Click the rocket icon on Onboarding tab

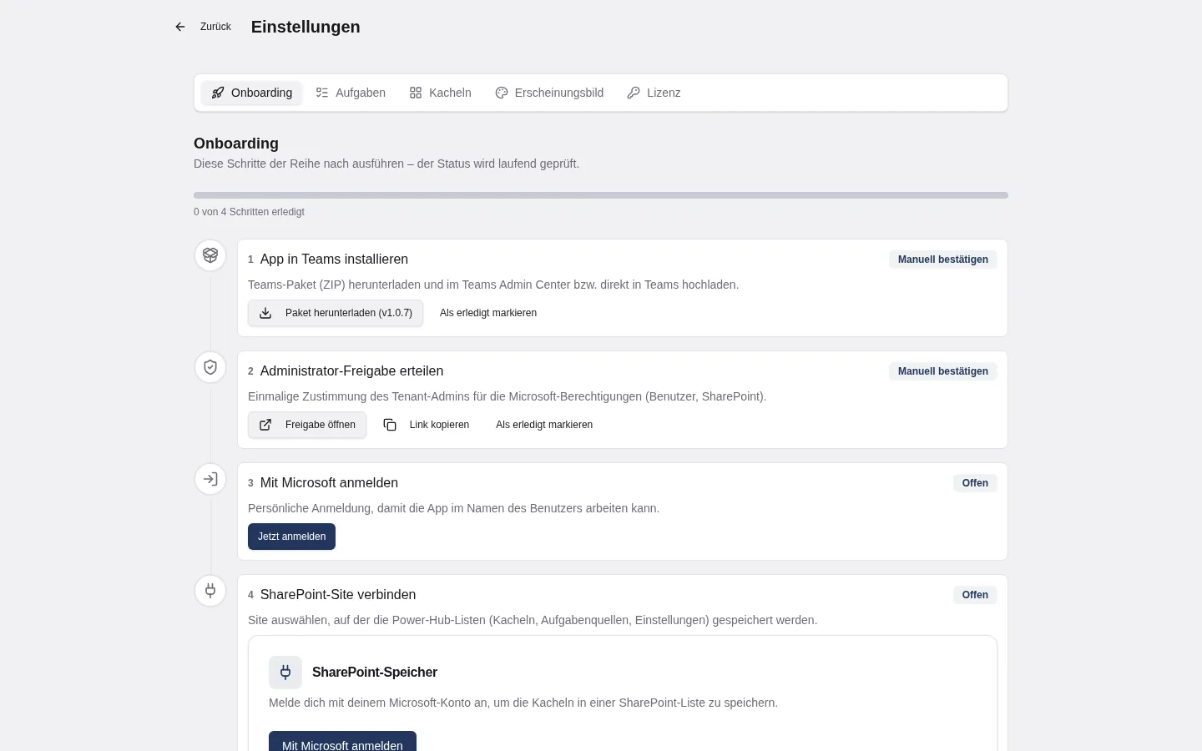218,93
